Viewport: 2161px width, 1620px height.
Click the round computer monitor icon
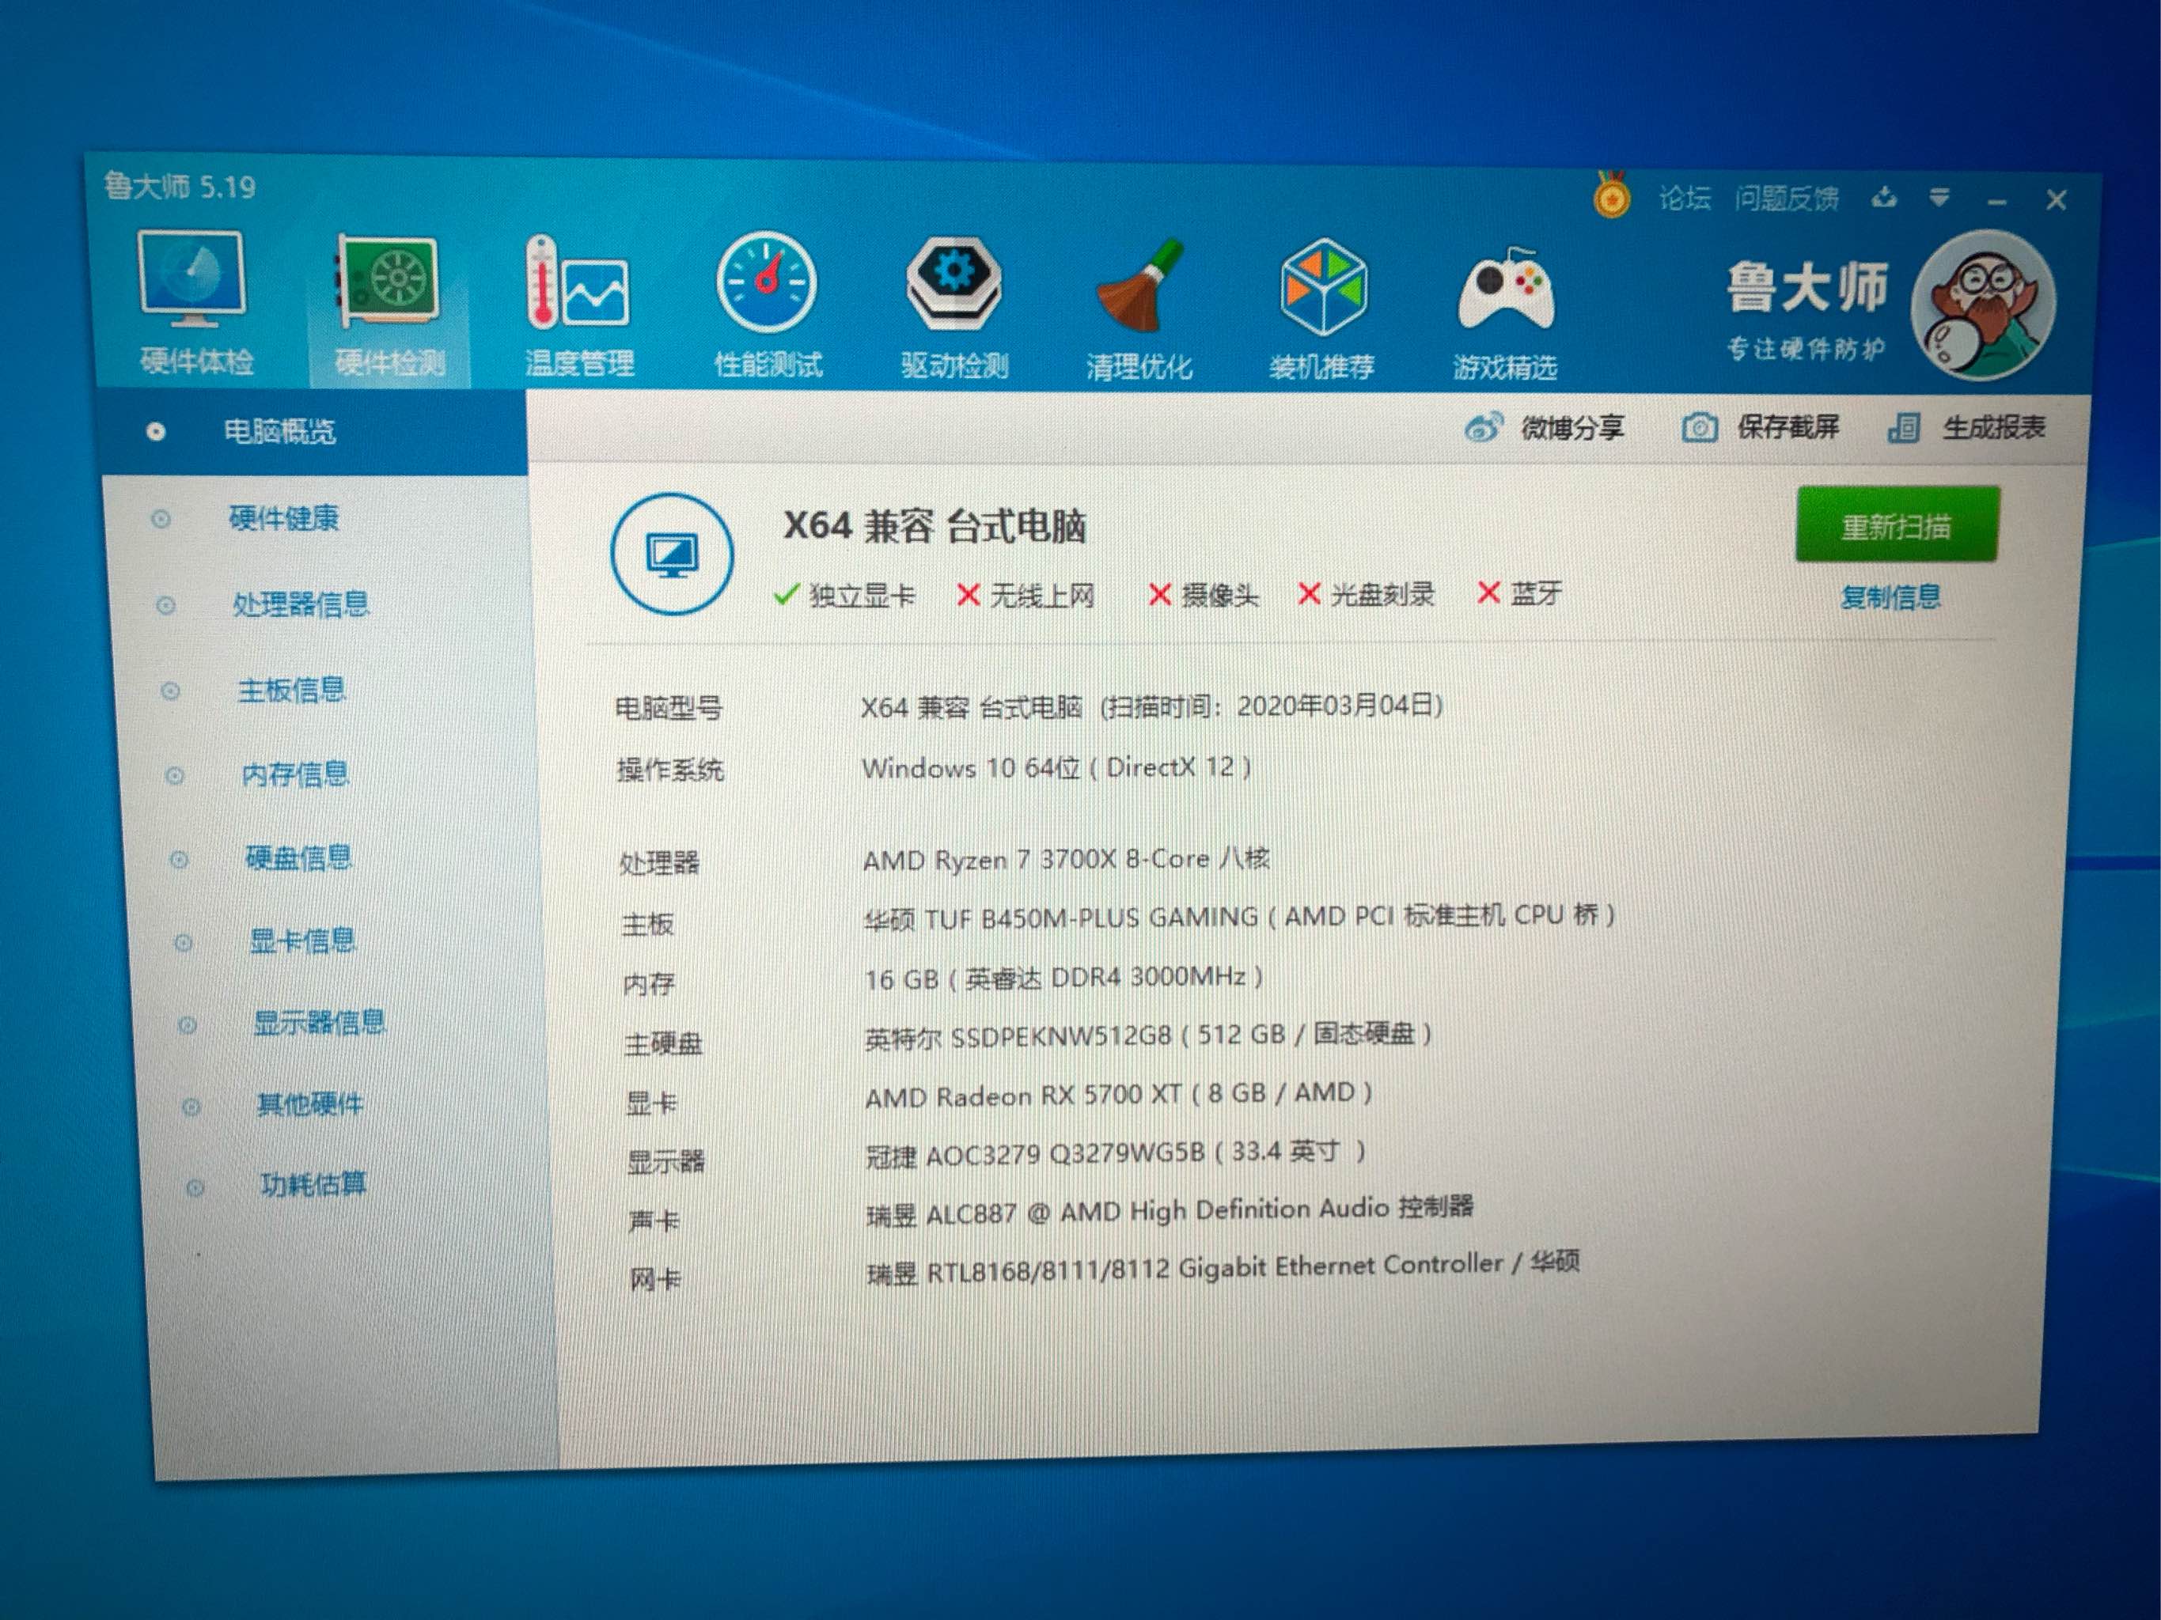(671, 555)
